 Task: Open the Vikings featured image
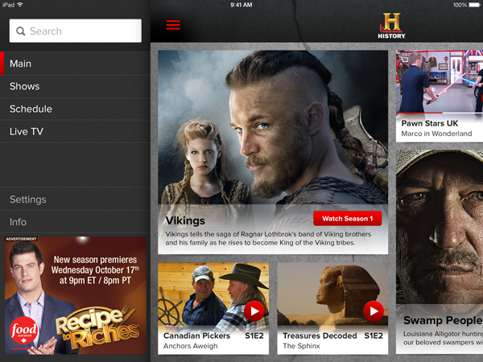pos(273,128)
